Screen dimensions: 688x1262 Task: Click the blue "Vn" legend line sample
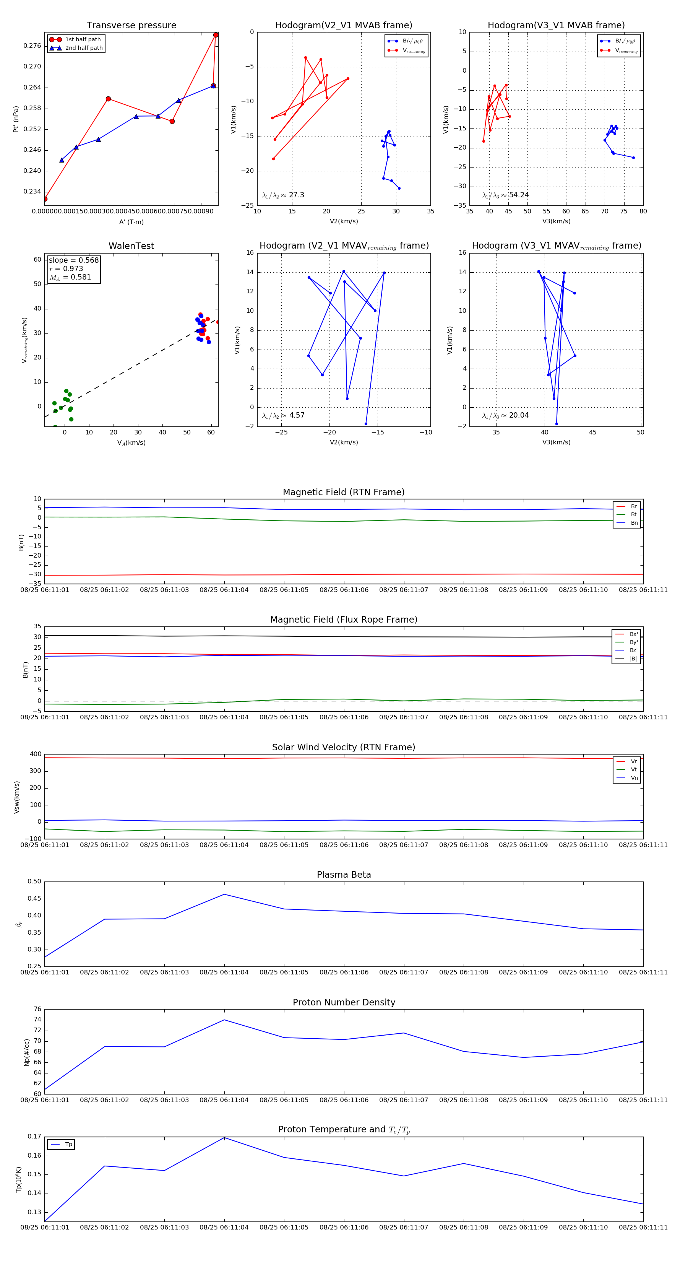click(x=620, y=778)
